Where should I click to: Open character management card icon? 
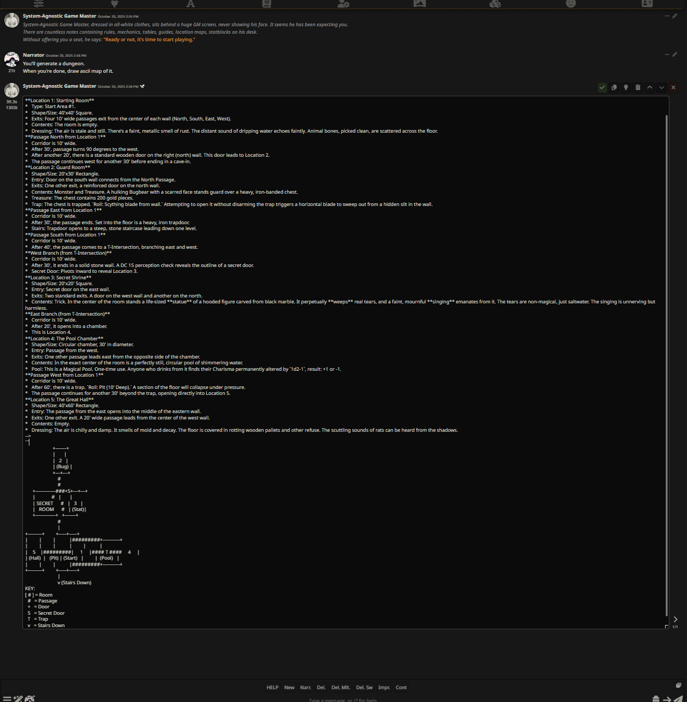click(647, 3)
